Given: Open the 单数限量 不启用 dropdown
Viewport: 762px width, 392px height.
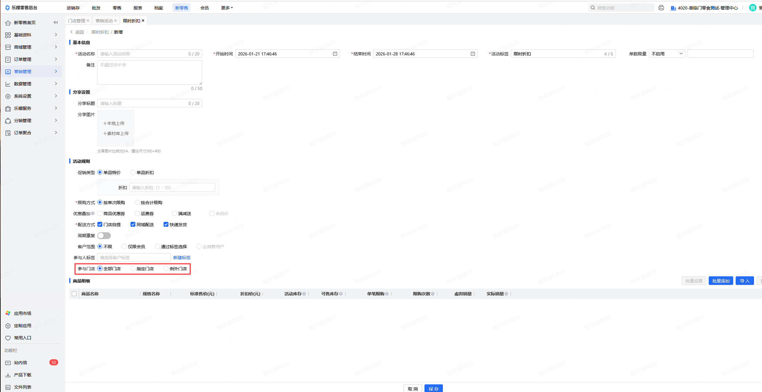Looking at the screenshot, I should 667,54.
